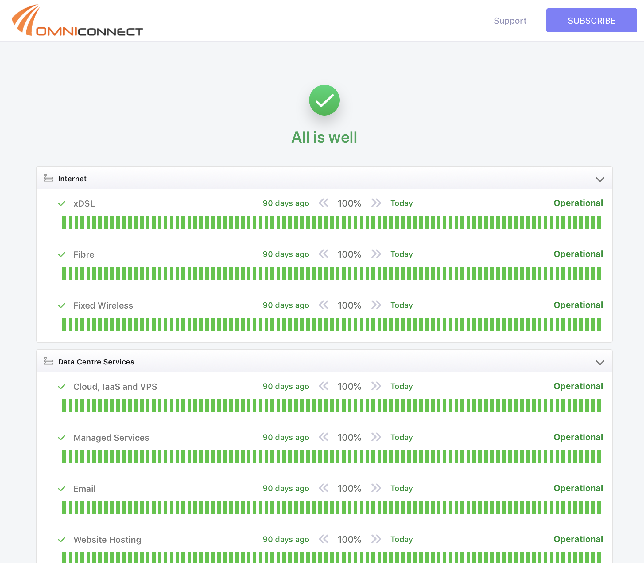
Task: Click Data Centre Services group icon
Action: 48,362
